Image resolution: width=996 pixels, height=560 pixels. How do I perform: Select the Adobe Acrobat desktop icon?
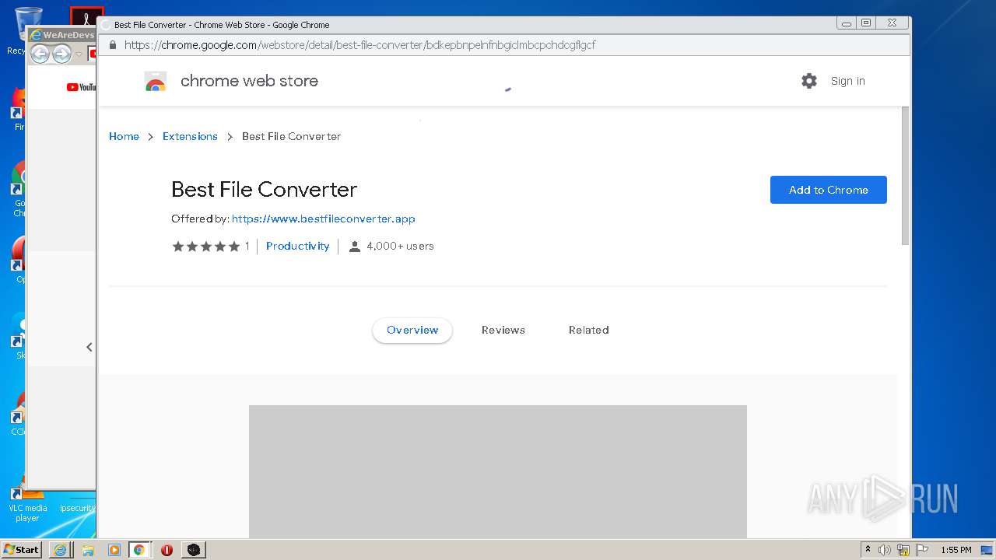[x=86, y=17]
